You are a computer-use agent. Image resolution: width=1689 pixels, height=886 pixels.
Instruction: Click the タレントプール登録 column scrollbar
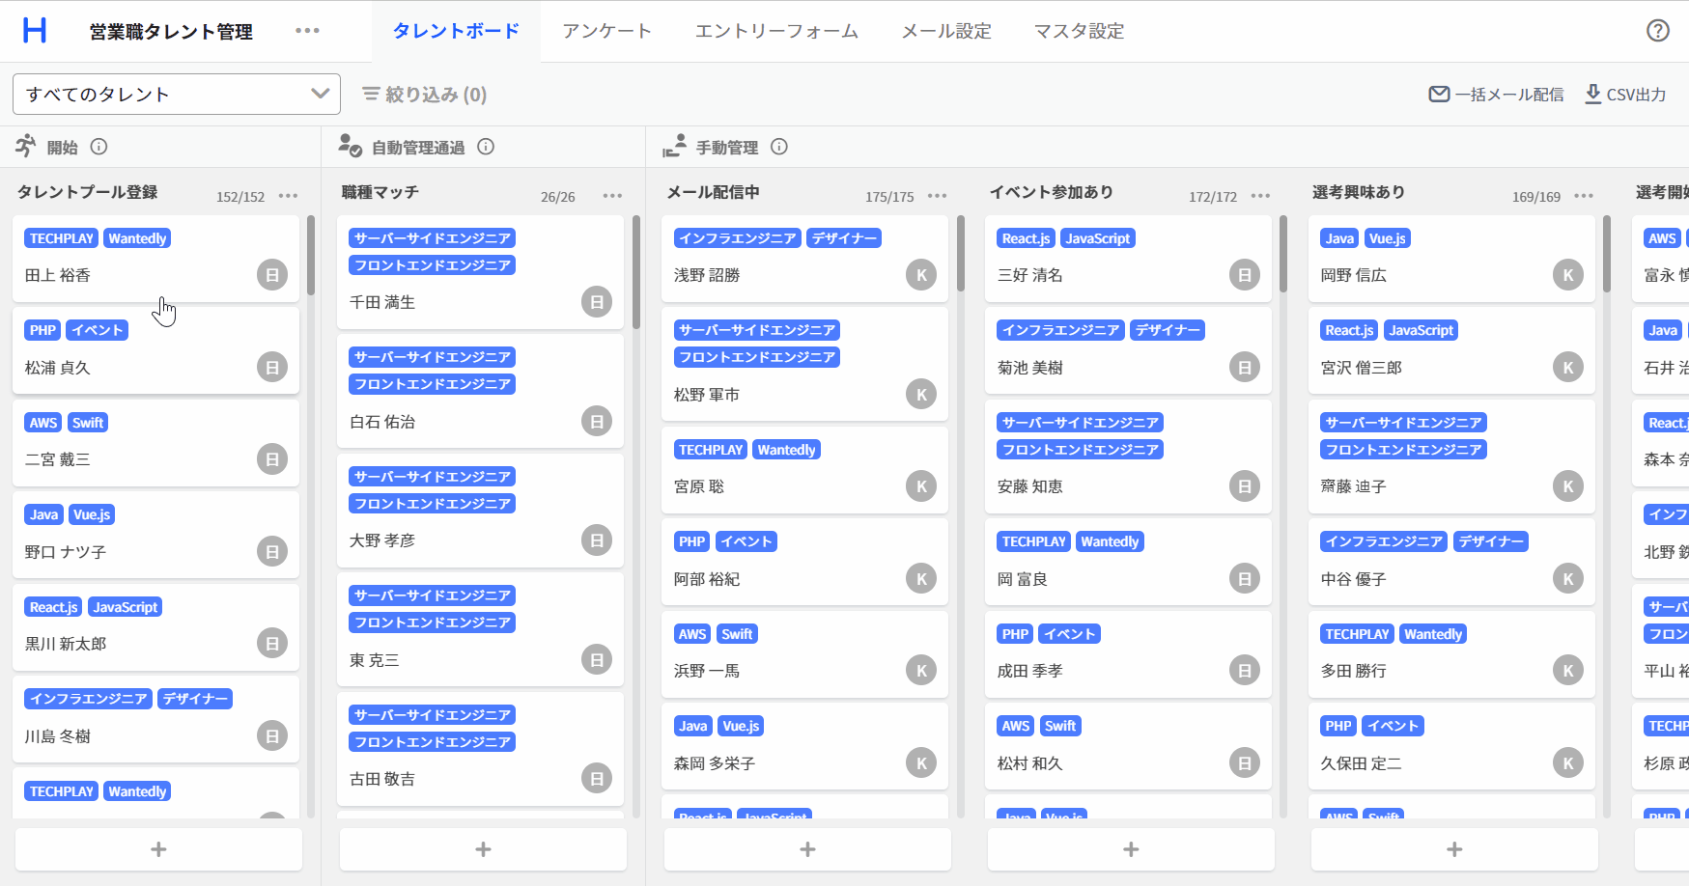click(x=311, y=256)
